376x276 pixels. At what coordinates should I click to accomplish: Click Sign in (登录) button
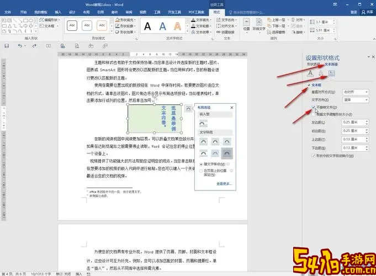(354, 12)
